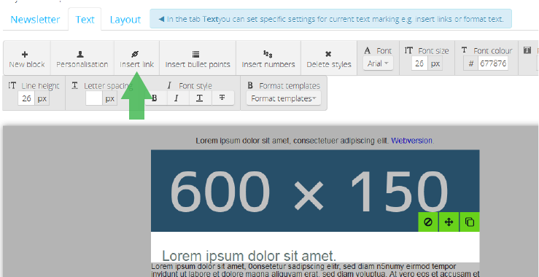
Task: Click the Line height value field
Action: (x=26, y=98)
